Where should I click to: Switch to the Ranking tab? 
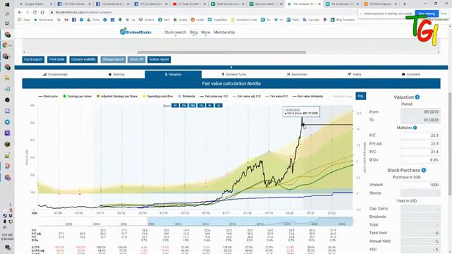tap(117, 74)
